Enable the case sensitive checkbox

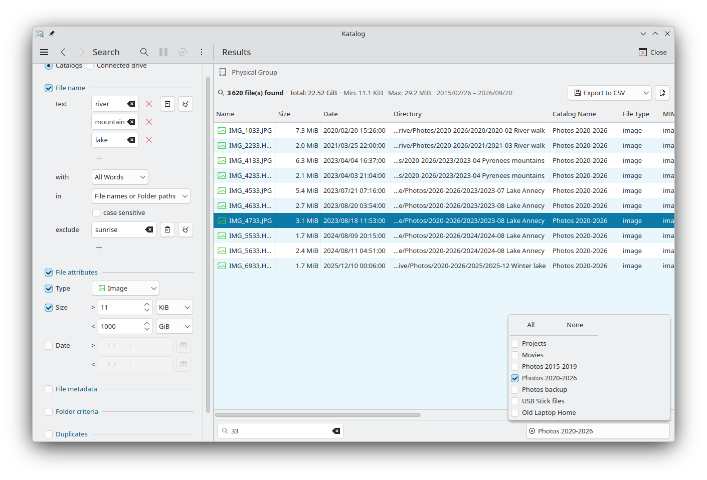point(96,212)
